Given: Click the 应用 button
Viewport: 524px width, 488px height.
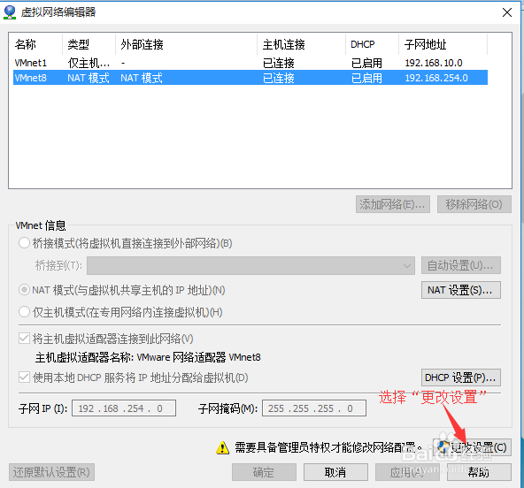Looking at the screenshot, I should pyautogui.click(x=407, y=472).
